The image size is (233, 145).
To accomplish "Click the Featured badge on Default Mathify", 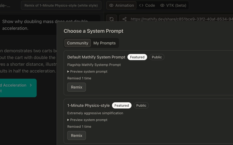I will [x=137, y=57].
